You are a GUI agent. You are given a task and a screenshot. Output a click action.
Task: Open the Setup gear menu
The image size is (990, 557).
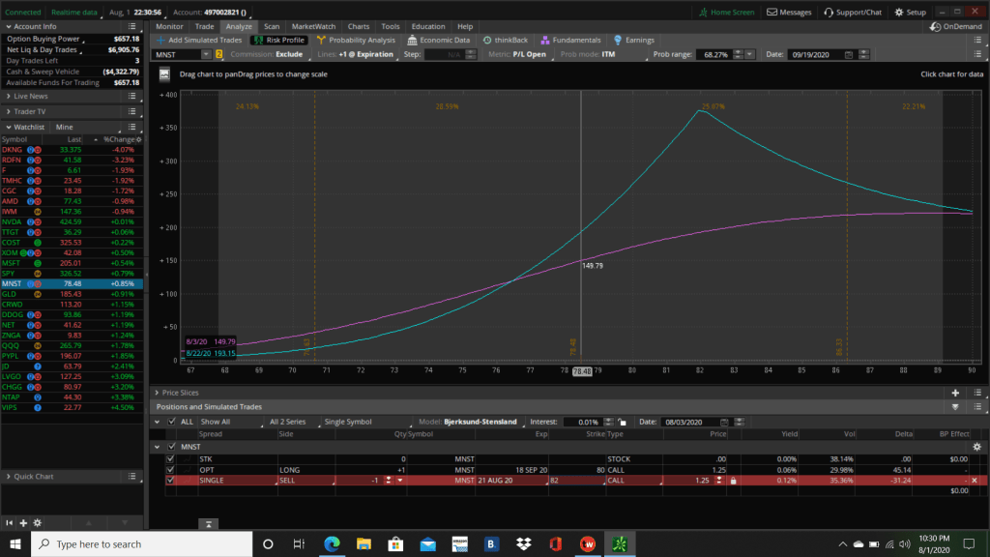pos(898,13)
